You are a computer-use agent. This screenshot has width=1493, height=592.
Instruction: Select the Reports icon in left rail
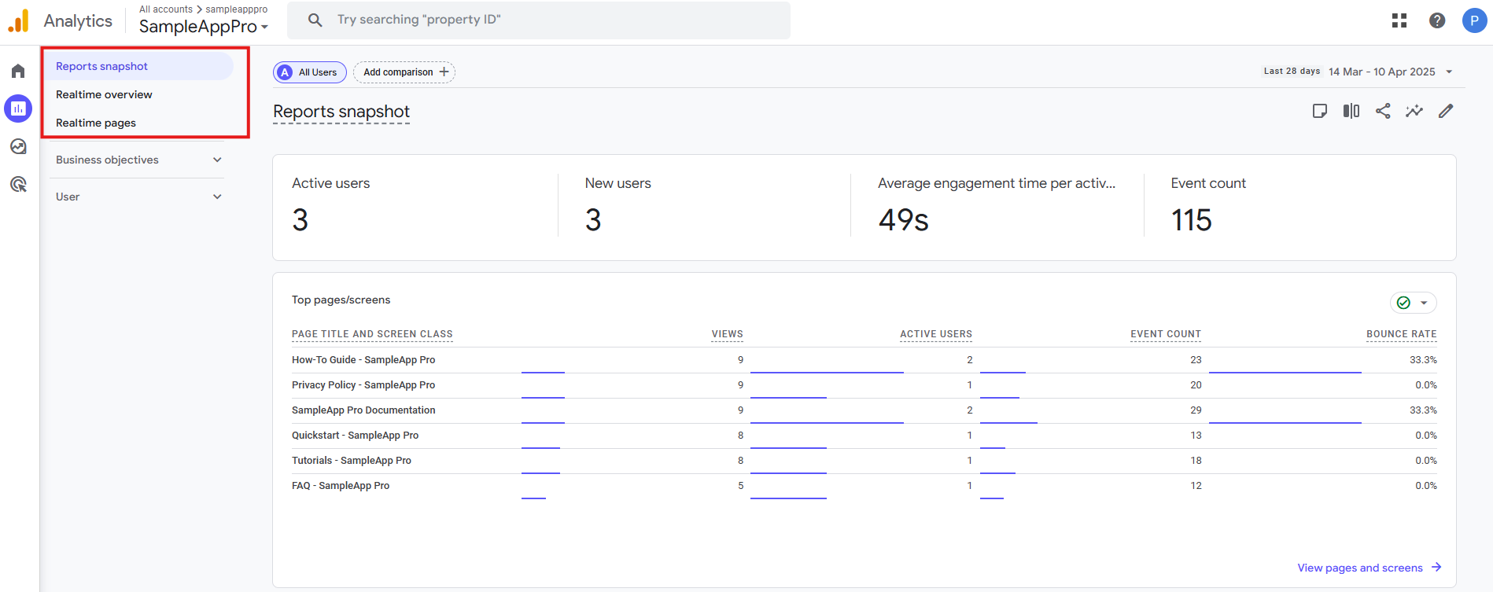[18, 108]
